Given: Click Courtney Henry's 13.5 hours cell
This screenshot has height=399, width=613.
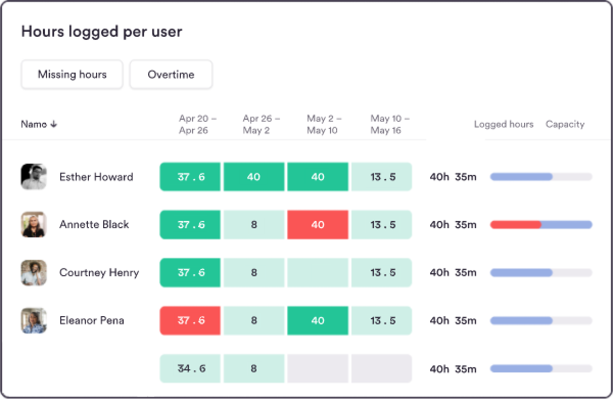Looking at the screenshot, I should (x=382, y=273).
